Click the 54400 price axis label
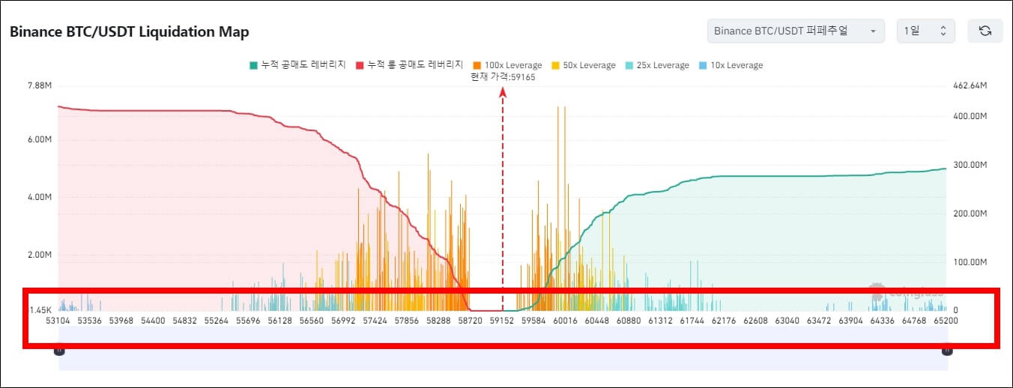This screenshot has height=388, width=1013. (x=154, y=321)
